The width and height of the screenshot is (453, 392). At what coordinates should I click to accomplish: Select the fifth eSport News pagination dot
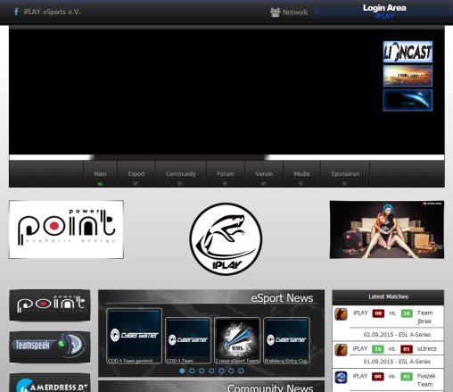221,371
